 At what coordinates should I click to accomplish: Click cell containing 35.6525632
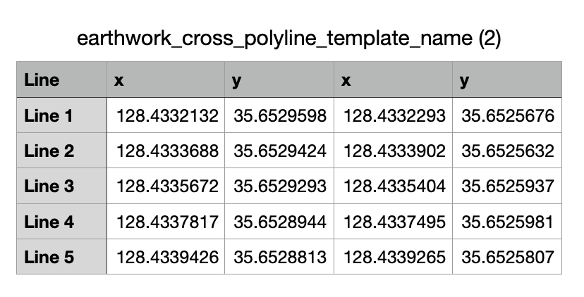(508, 151)
